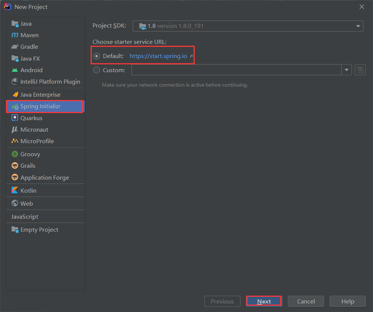Click the Android robot icon
The height and width of the screenshot is (312, 373).
pyautogui.click(x=15, y=70)
